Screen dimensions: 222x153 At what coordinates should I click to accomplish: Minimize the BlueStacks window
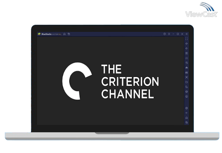tap(173, 34)
